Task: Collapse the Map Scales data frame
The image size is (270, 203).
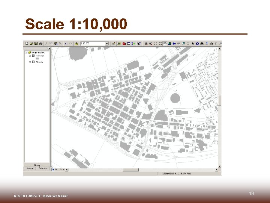Action: [x=26, y=53]
